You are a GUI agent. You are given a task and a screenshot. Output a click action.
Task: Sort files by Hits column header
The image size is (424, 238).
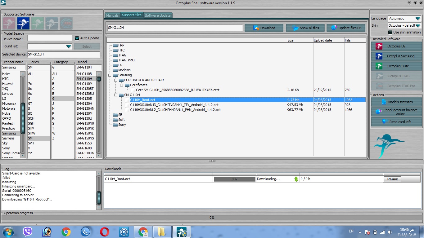[355, 40]
